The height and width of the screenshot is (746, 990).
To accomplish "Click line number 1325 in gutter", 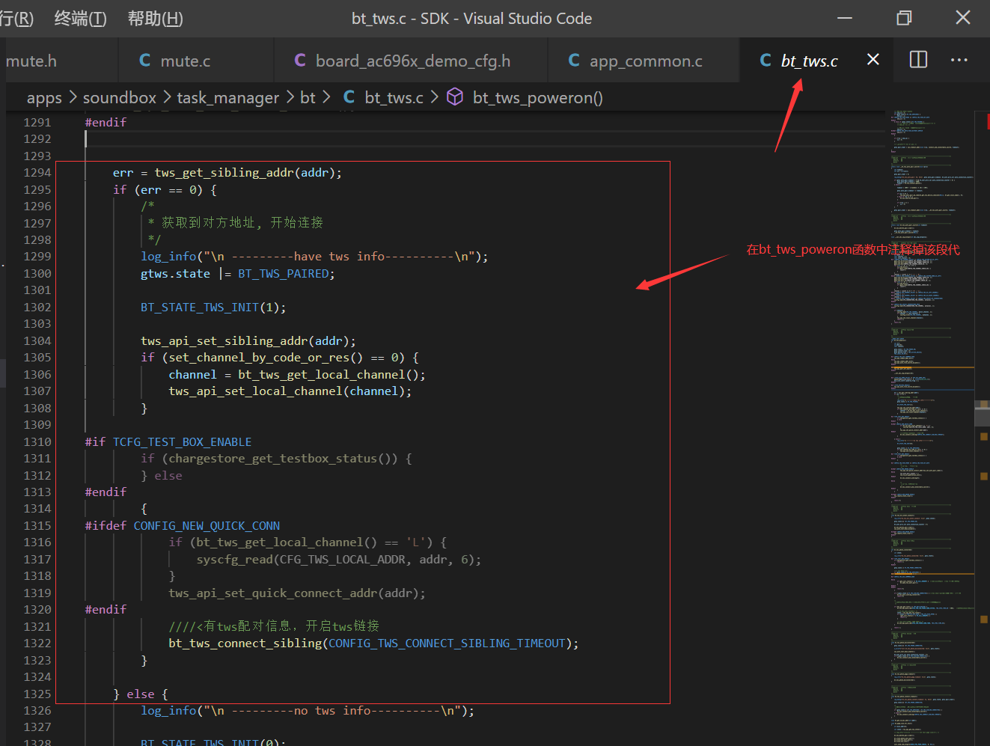I will [x=37, y=694].
